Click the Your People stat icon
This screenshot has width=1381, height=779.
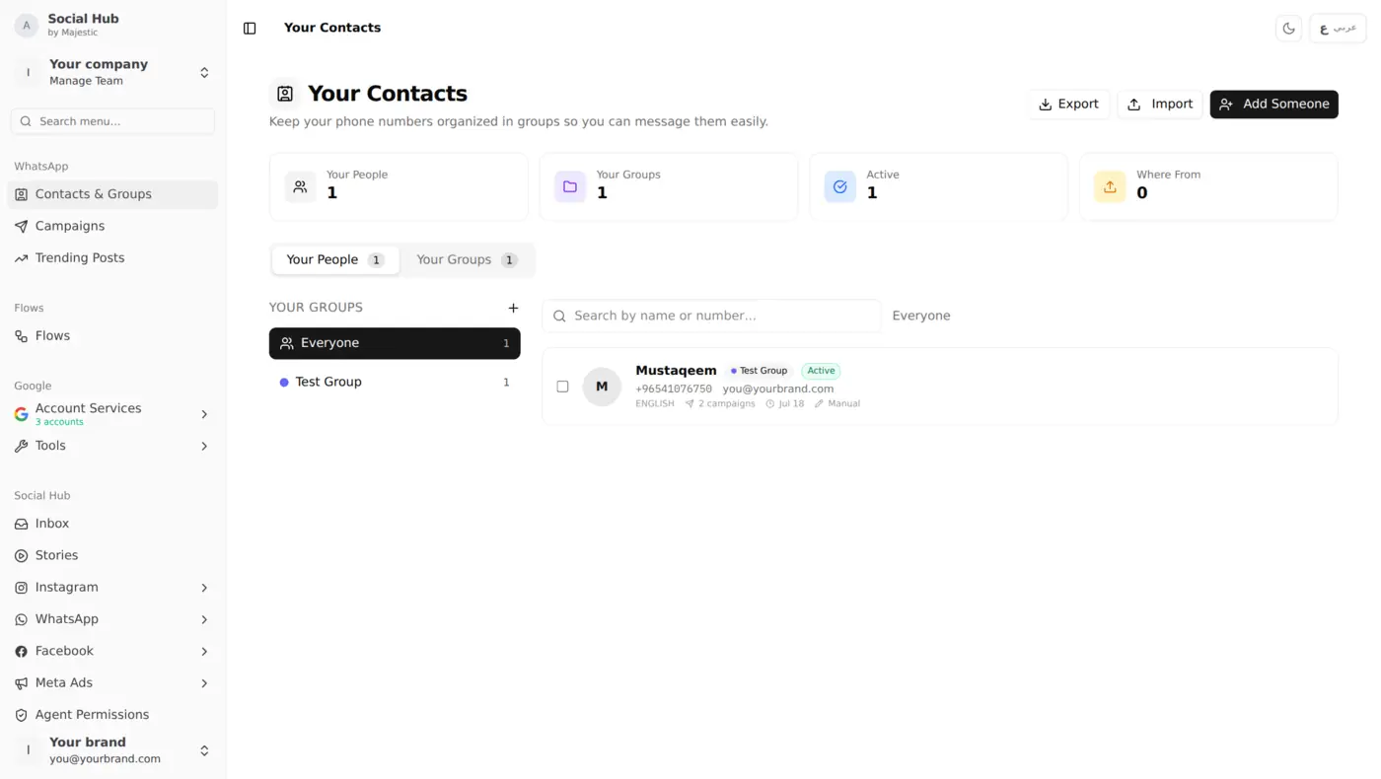click(x=300, y=186)
